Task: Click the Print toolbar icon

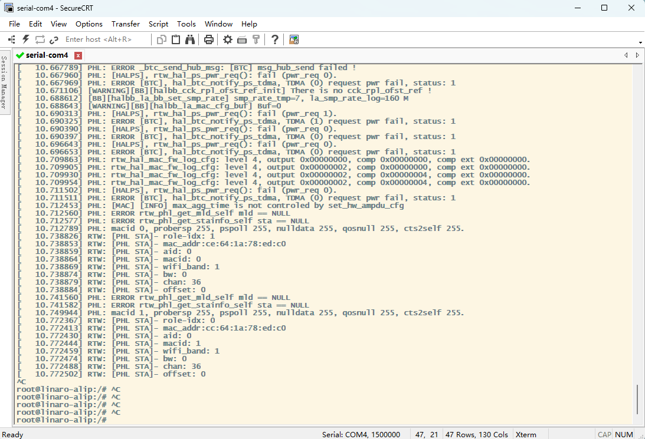Action: (x=209, y=39)
